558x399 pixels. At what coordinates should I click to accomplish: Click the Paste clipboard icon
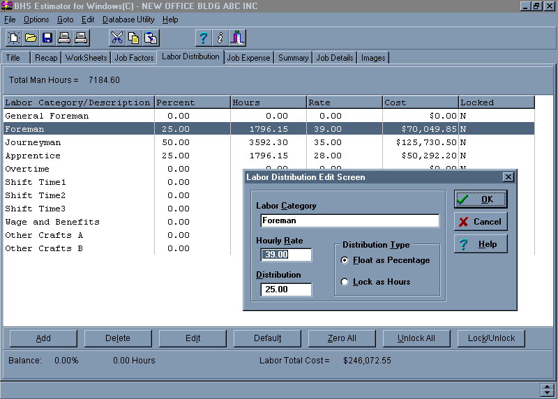point(151,38)
